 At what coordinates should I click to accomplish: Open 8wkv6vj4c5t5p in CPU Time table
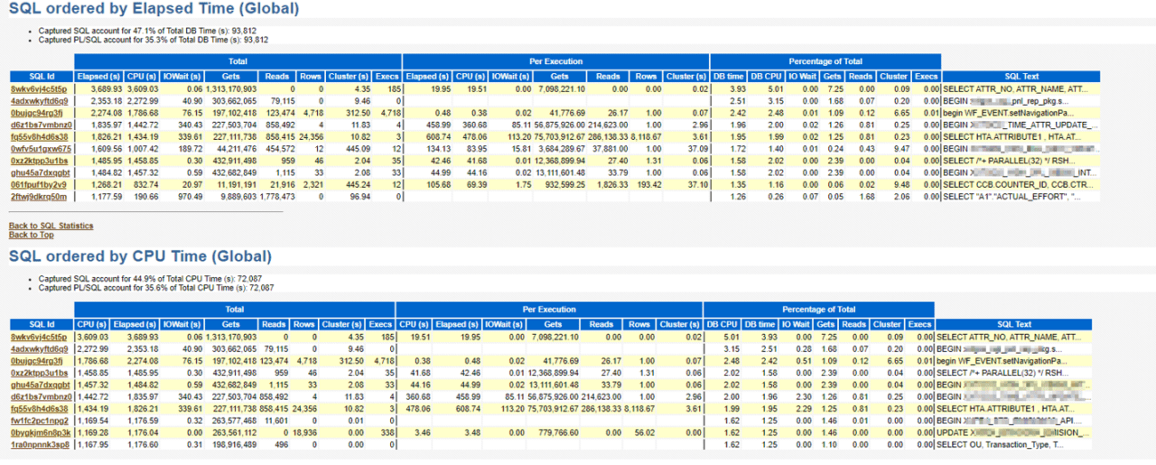point(39,337)
